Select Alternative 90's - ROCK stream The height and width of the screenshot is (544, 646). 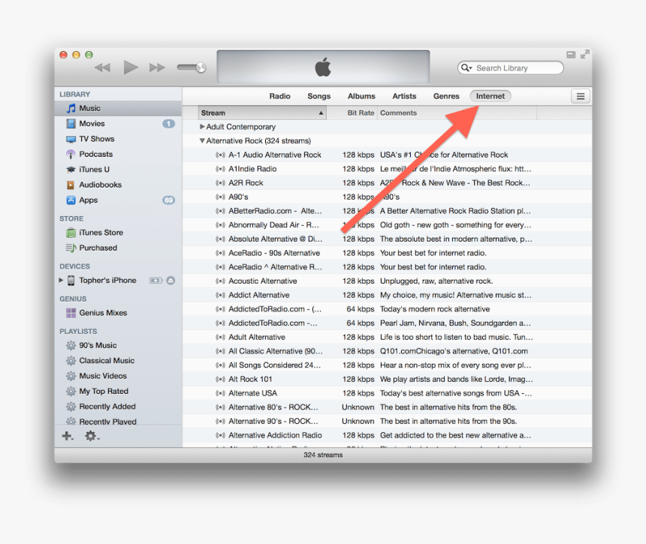[388, 421]
